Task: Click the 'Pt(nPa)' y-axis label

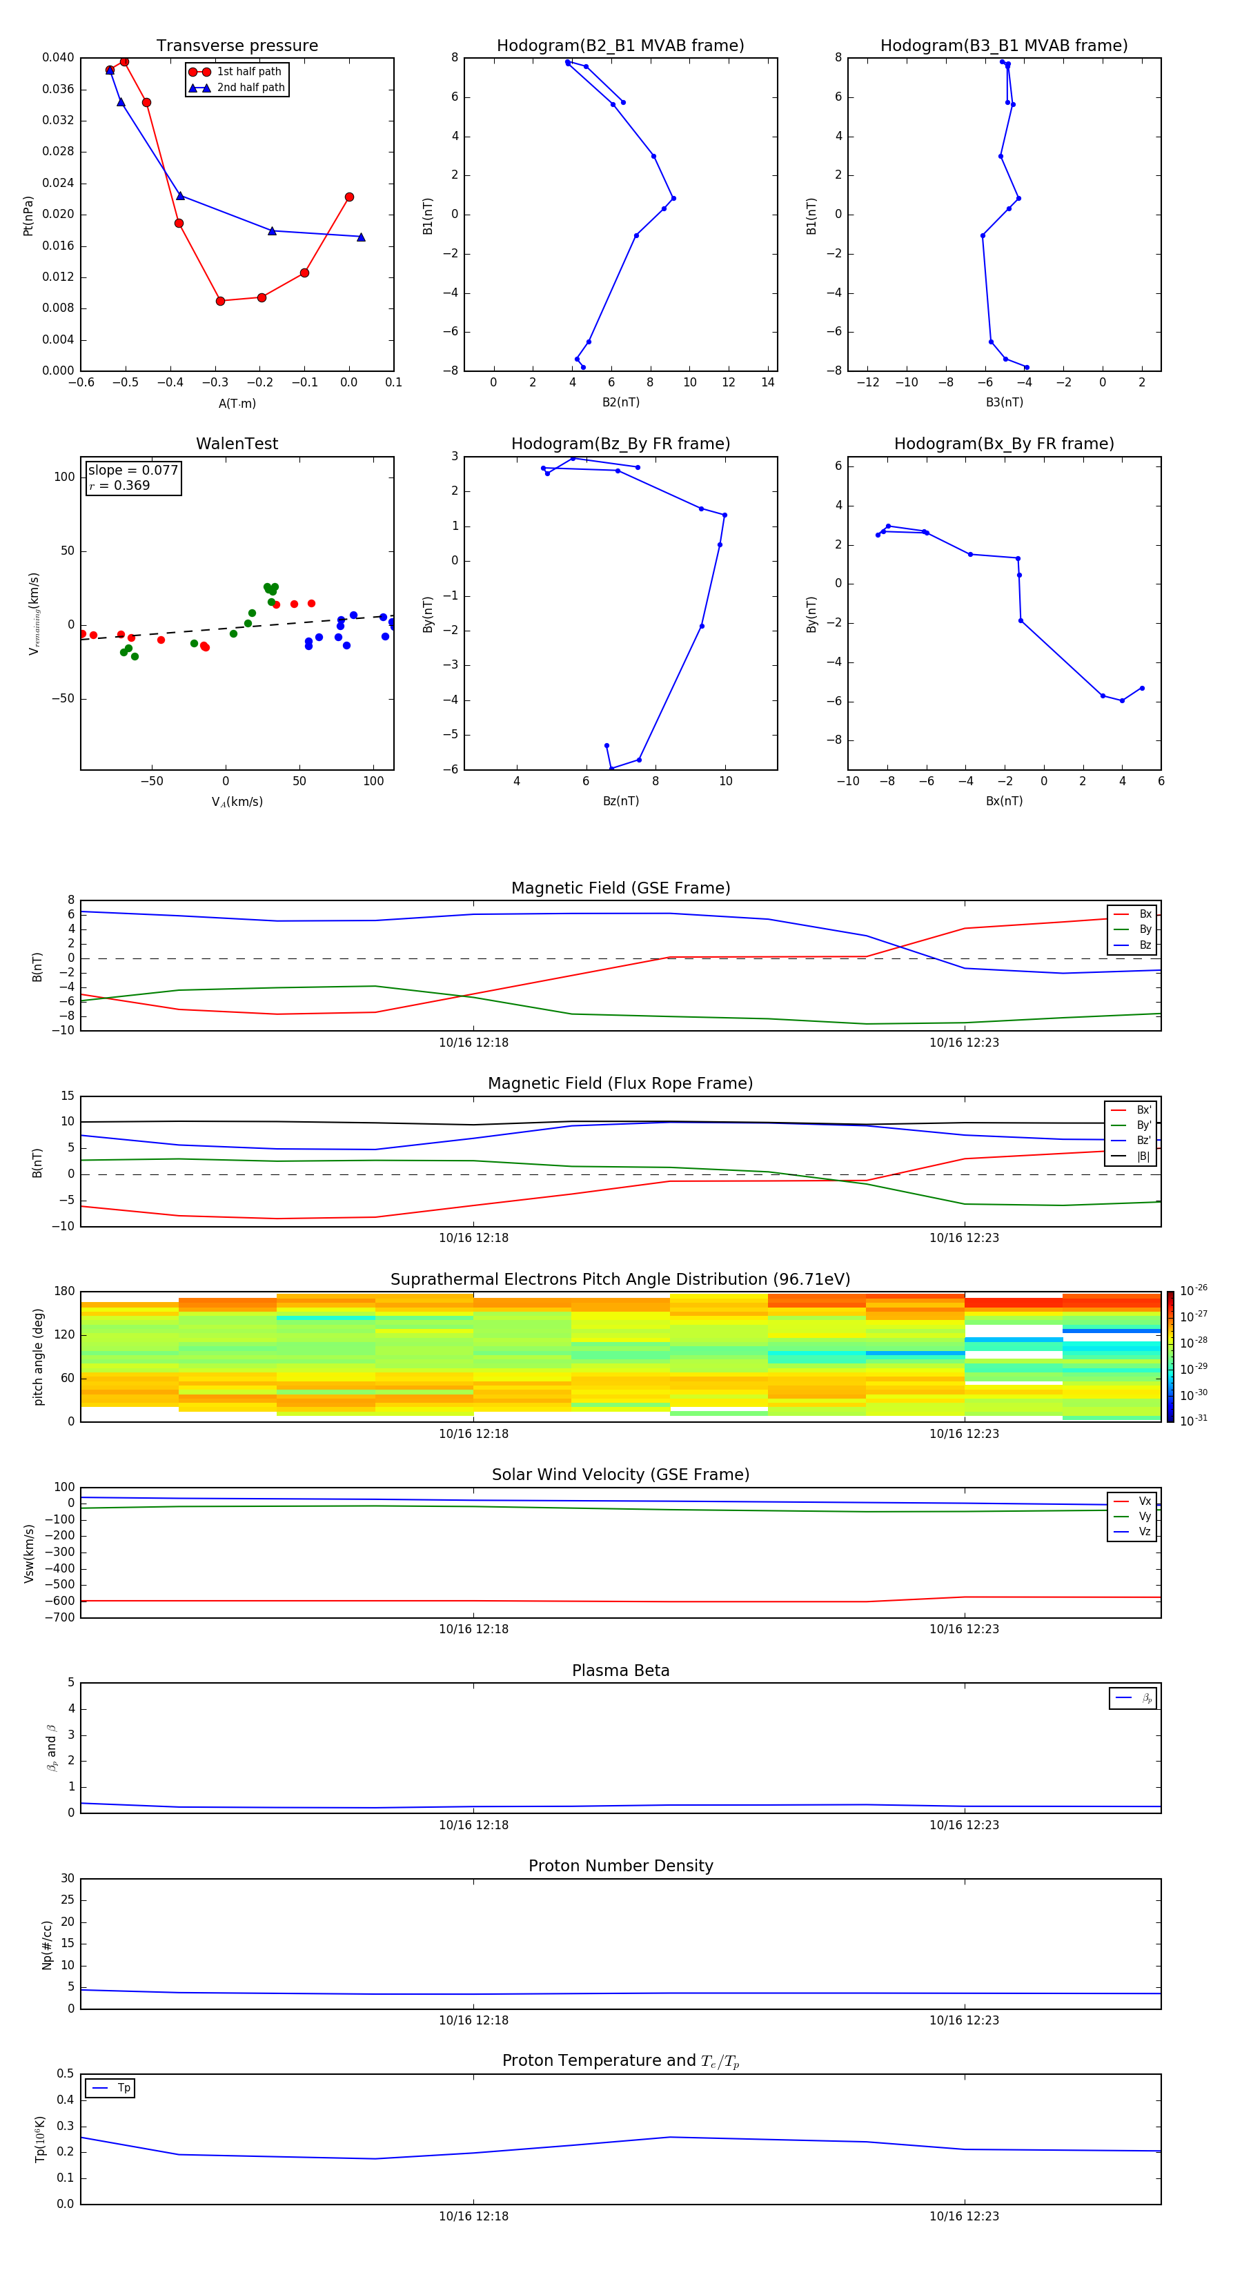Action: pos(28,215)
